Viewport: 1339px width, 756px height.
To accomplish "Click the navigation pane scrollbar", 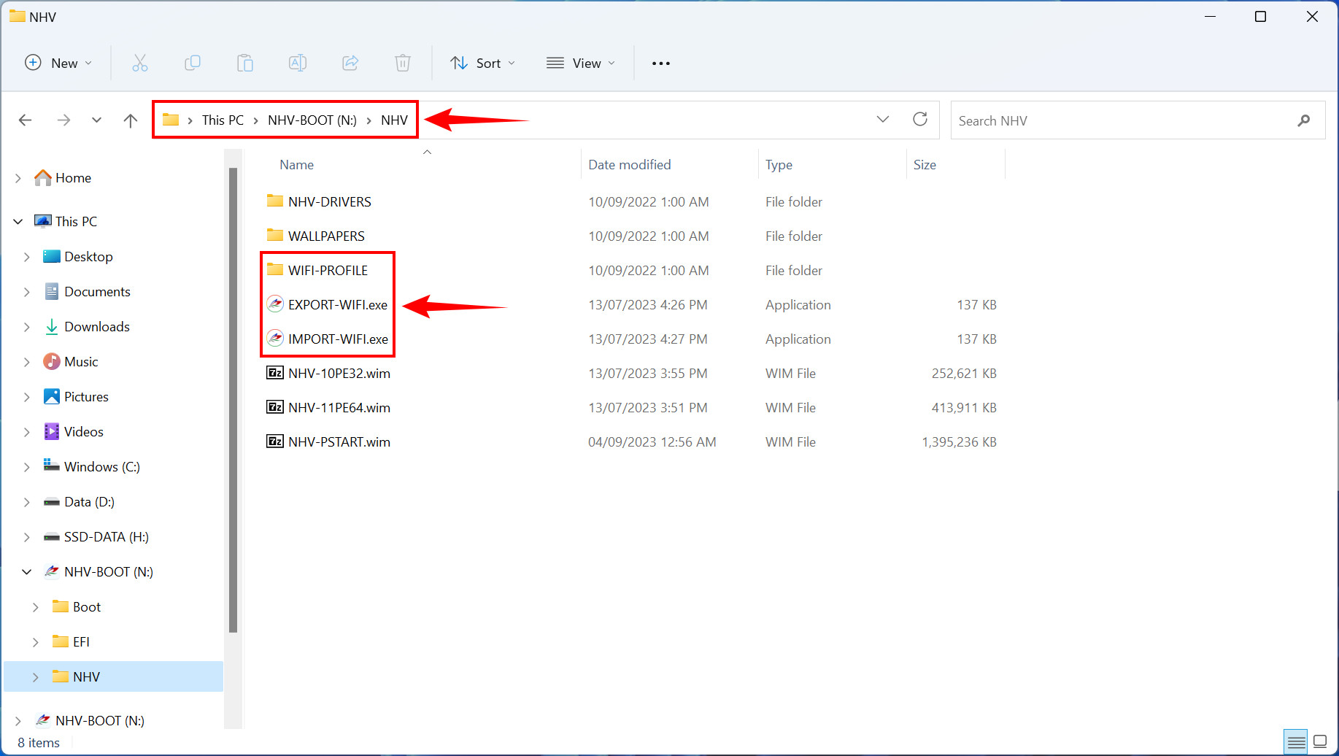I will [x=233, y=400].
